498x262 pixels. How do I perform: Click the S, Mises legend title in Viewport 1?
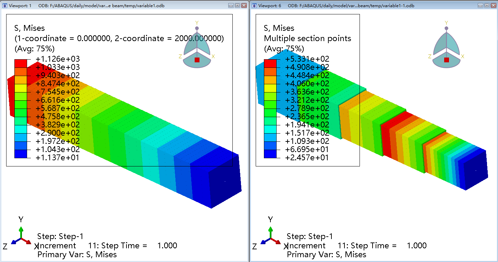point(29,28)
